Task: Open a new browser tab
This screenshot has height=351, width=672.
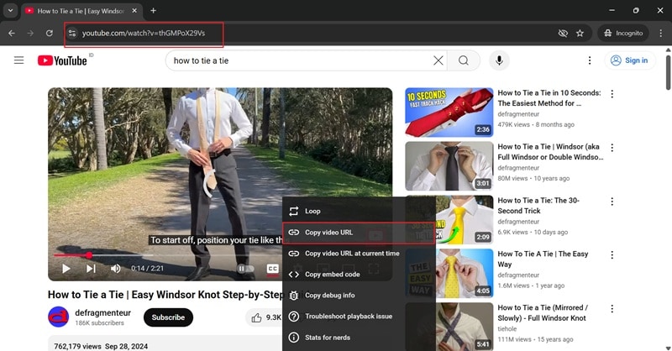Action: [153, 11]
